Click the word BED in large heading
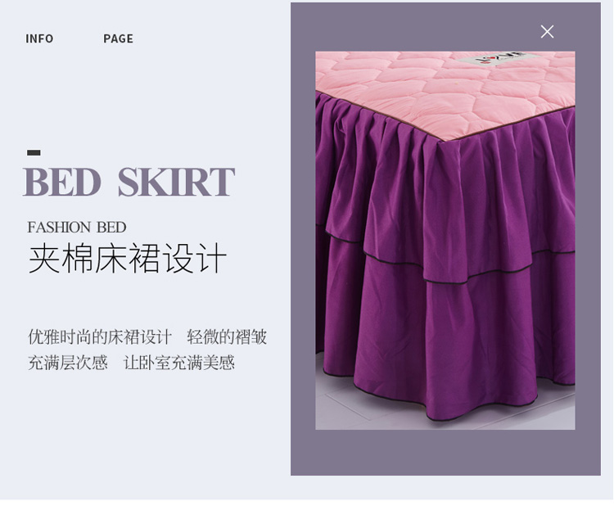The image size is (614, 528). tap(63, 182)
